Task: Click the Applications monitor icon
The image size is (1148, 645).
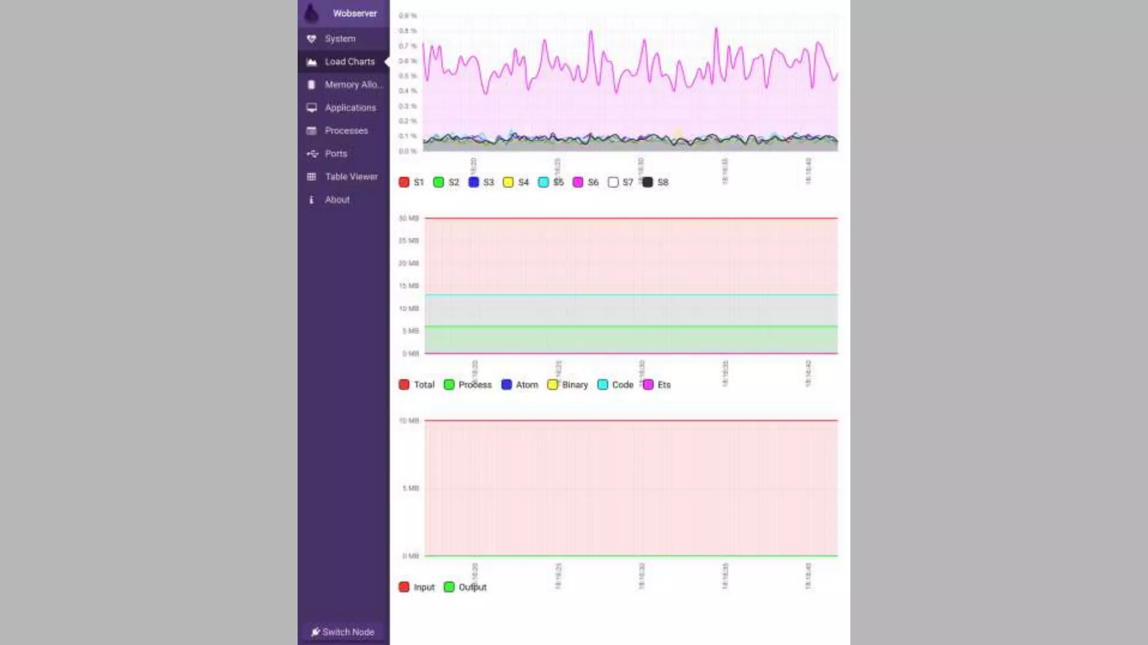Action: point(312,107)
